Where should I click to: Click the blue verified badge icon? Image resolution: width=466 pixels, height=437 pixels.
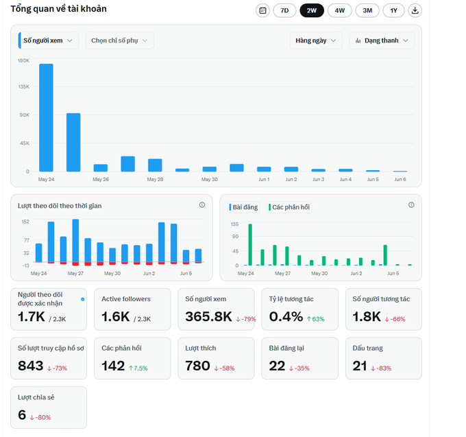[83, 299]
